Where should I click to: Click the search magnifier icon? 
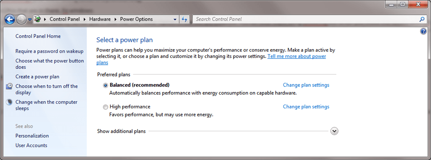pos(422,19)
